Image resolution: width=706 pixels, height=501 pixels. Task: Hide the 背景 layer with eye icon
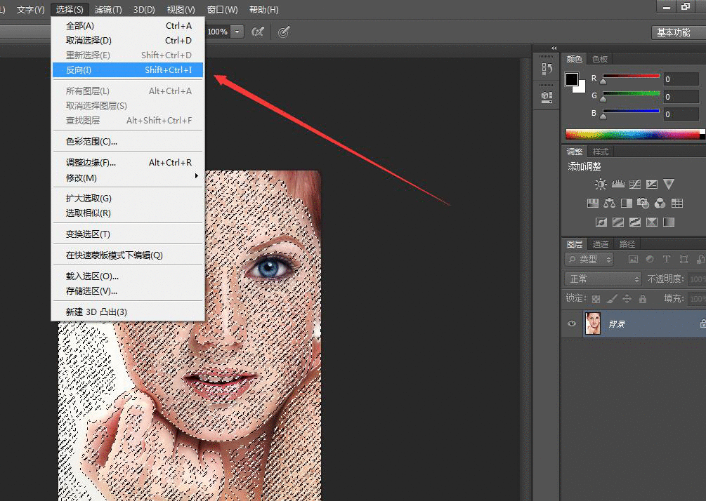click(x=572, y=324)
